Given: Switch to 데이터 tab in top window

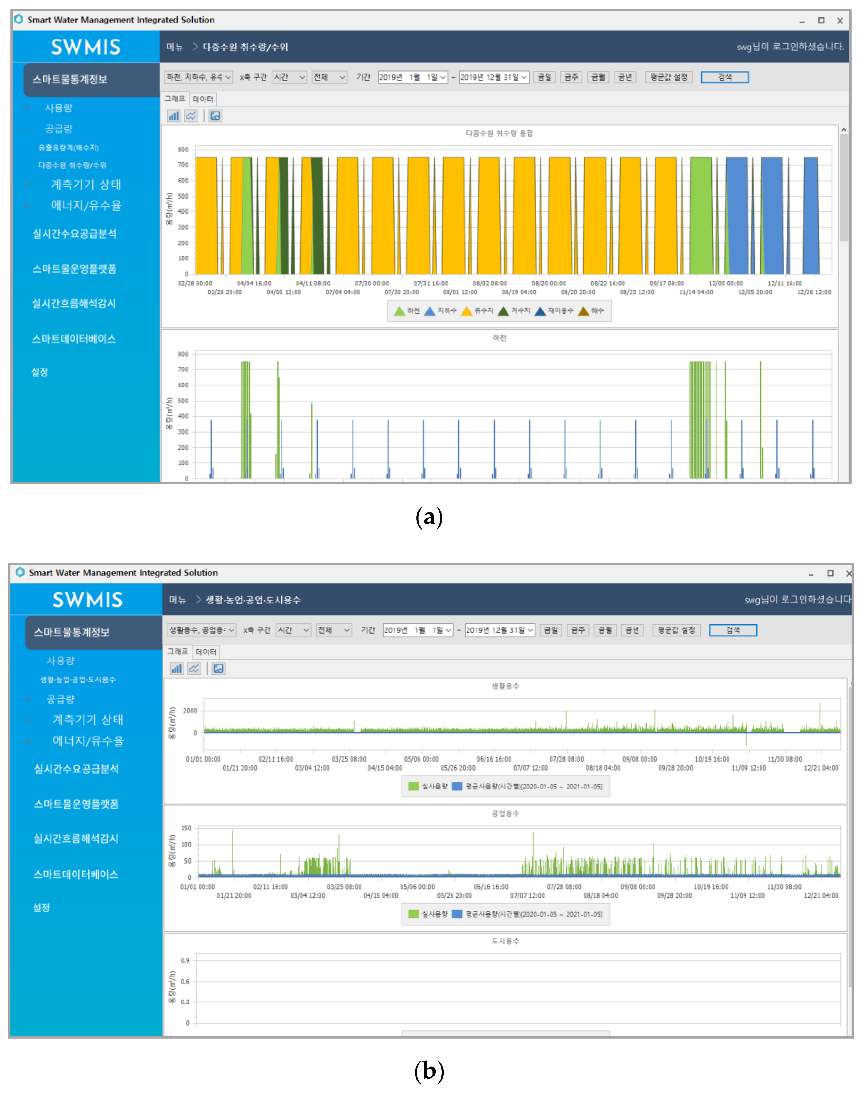Looking at the screenshot, I should coord(203,99).
